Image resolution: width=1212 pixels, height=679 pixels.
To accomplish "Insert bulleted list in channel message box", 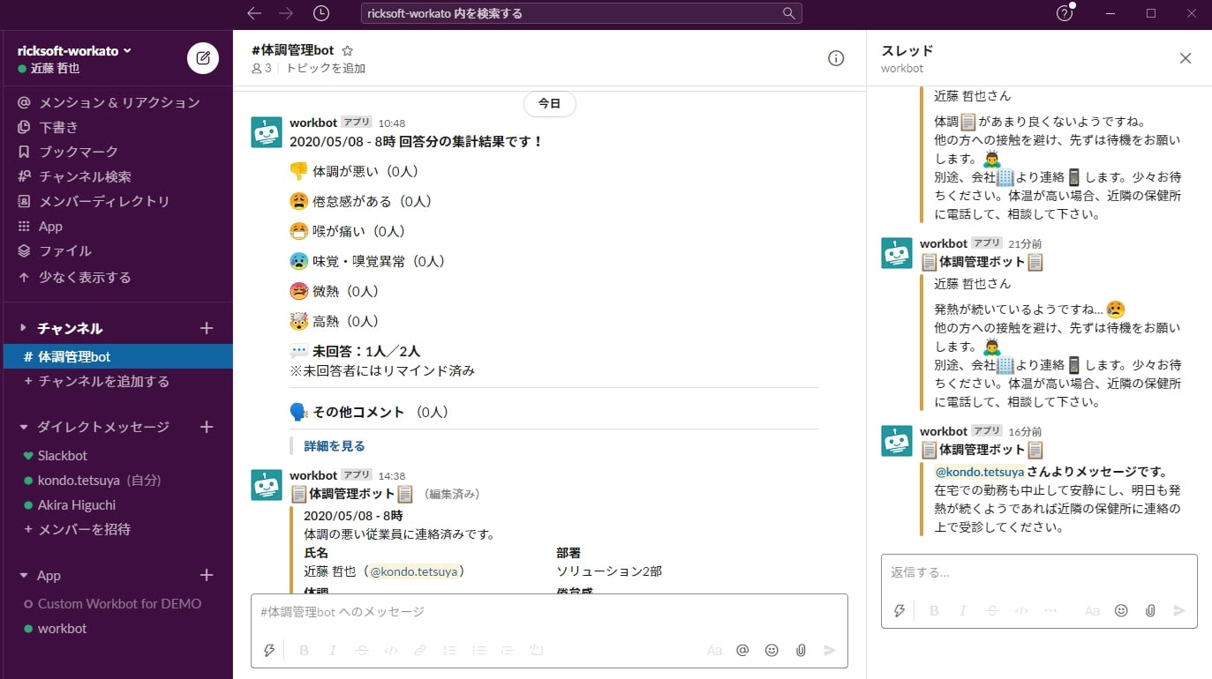I will pyautogui.click(x=478, y=650).
